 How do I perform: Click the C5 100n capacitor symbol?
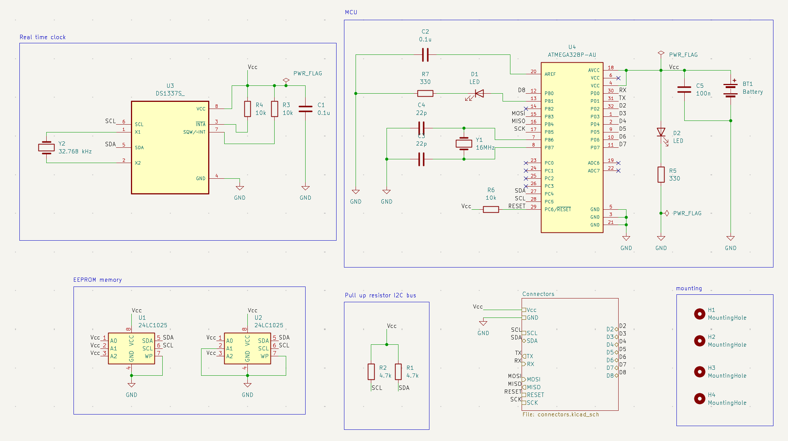point(684,90)
